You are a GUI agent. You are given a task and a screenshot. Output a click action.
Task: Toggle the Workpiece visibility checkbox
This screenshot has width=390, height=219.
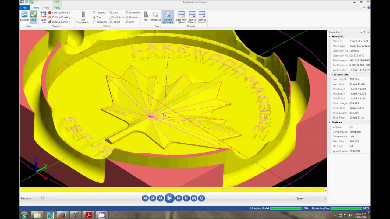click(94, 22)
